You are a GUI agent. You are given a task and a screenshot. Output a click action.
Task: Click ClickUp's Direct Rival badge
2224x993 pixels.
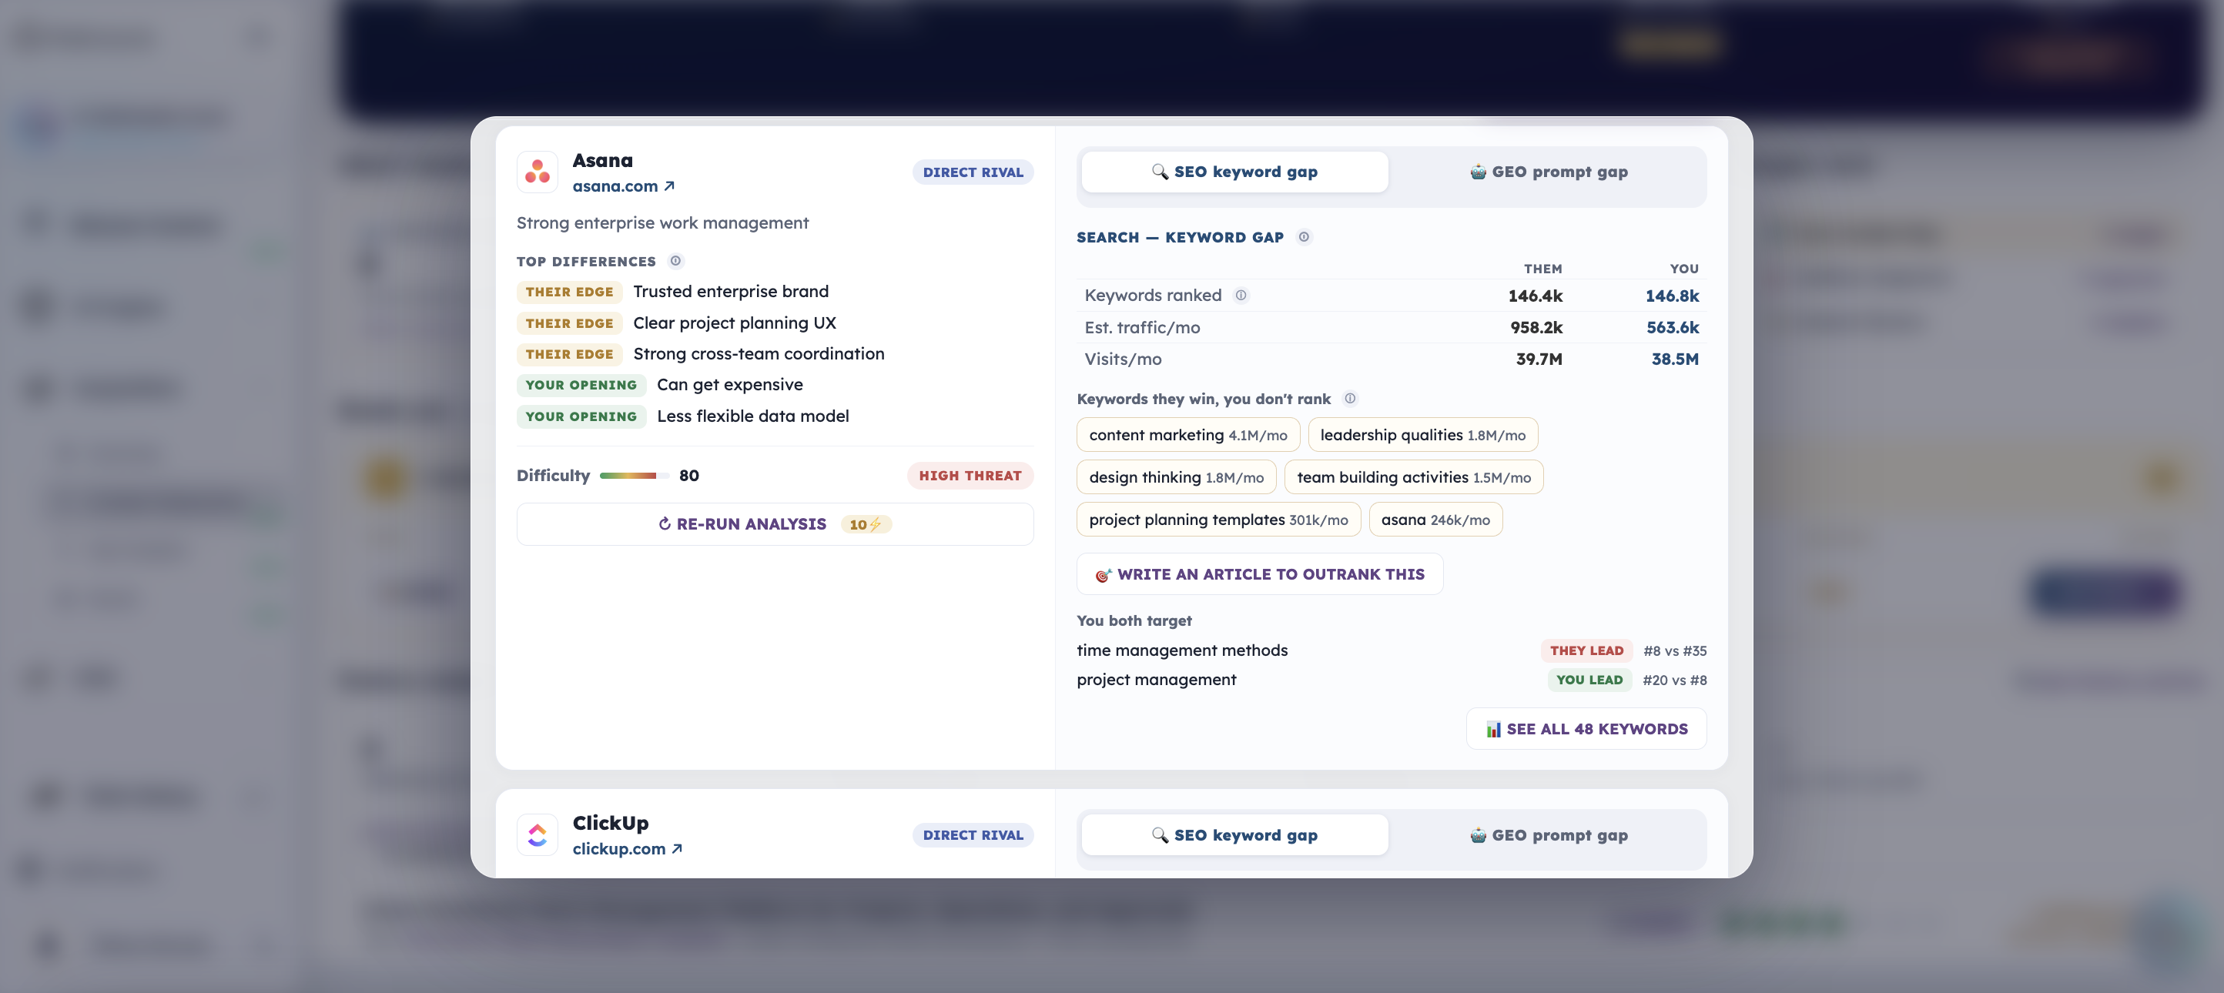point(973,834)
